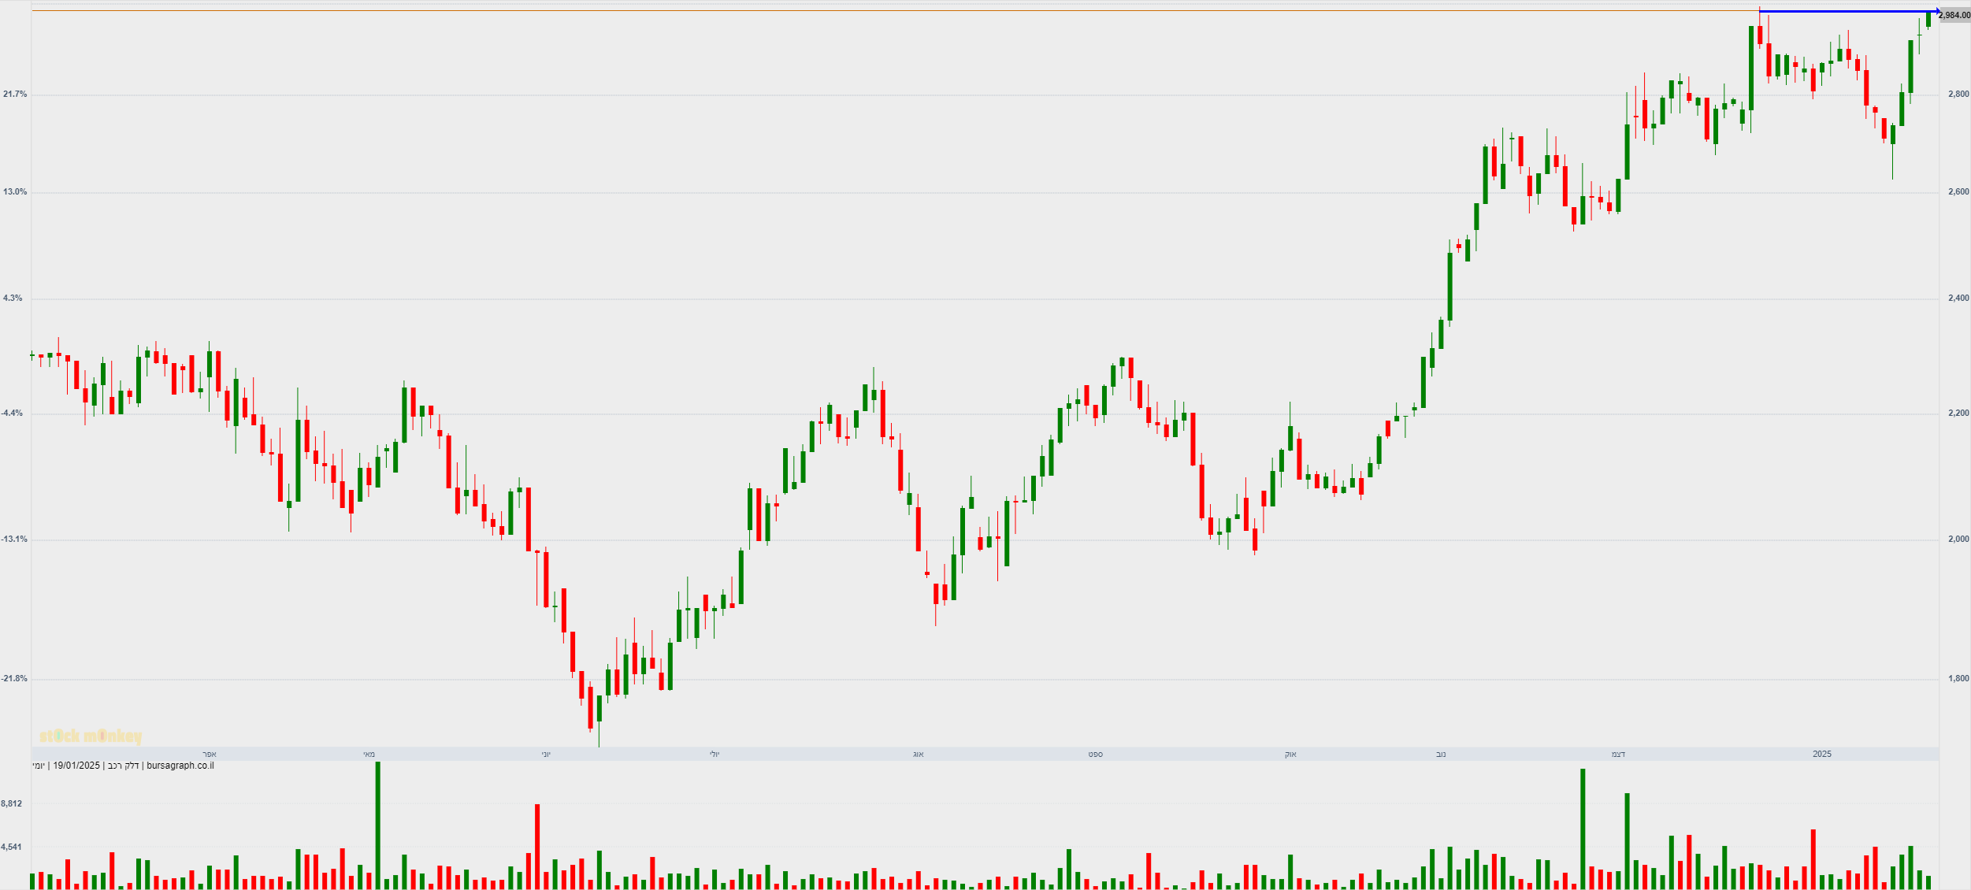Click the 2,000 price axis label
Image resolution: width=1971 pixels, height=890 pixels.
1958,540
